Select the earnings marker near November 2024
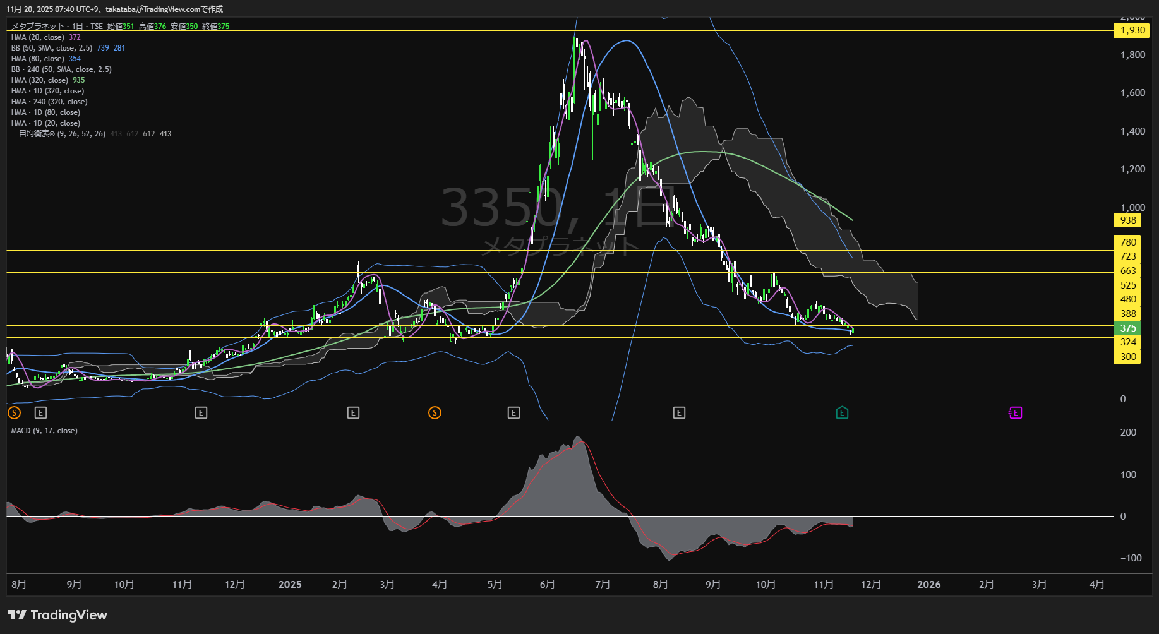1159x634 pixels. tap(201, 413)
